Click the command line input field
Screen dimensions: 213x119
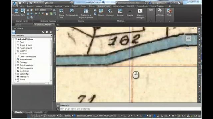click(x=130, y=109)
